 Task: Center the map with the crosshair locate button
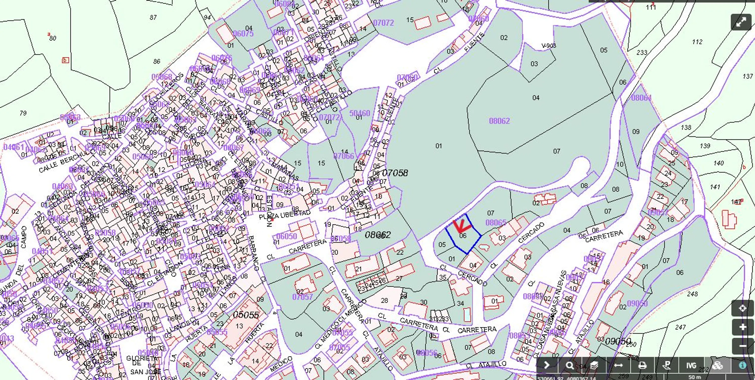tap(742, 308)
